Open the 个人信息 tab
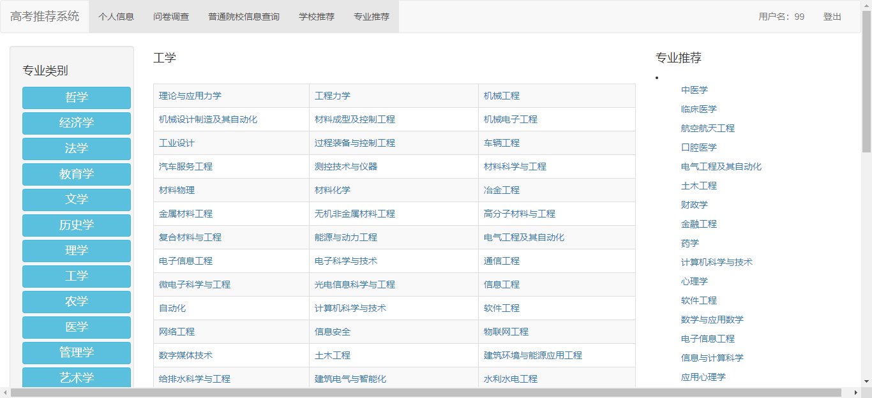 point(116,17)
